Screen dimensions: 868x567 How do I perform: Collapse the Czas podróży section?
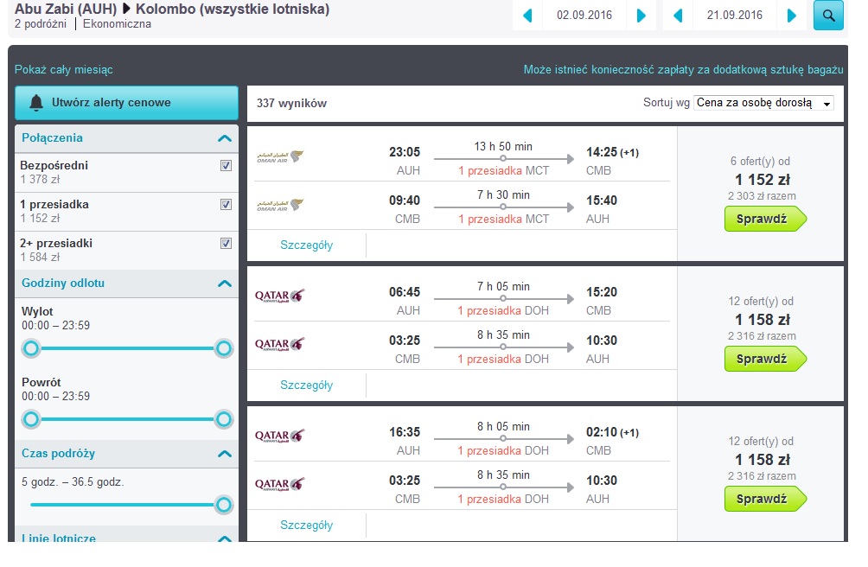click(x=225, y=454)
